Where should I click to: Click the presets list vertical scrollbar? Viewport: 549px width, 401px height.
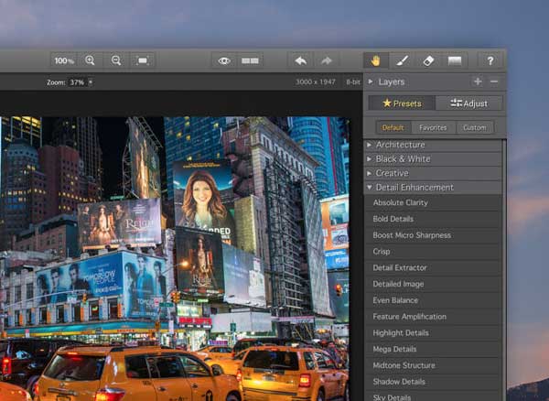(504, 270)
